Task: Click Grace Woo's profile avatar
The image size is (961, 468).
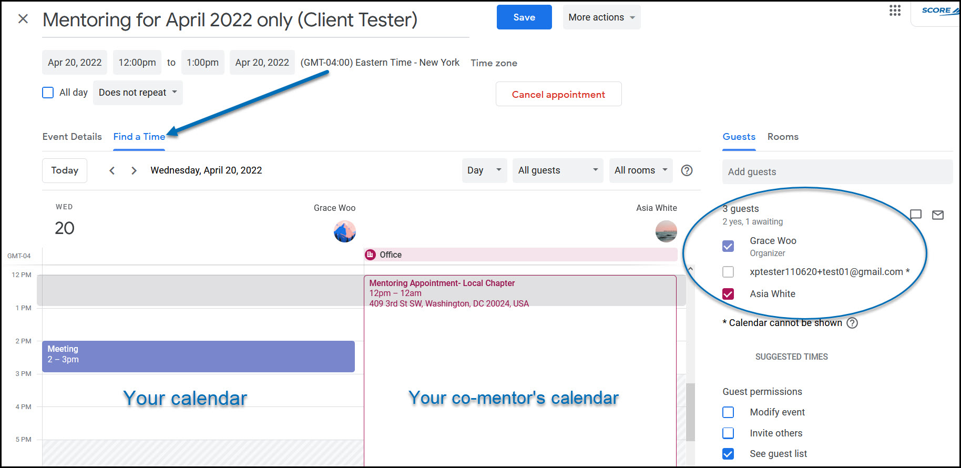Action: tap(345, 231)
